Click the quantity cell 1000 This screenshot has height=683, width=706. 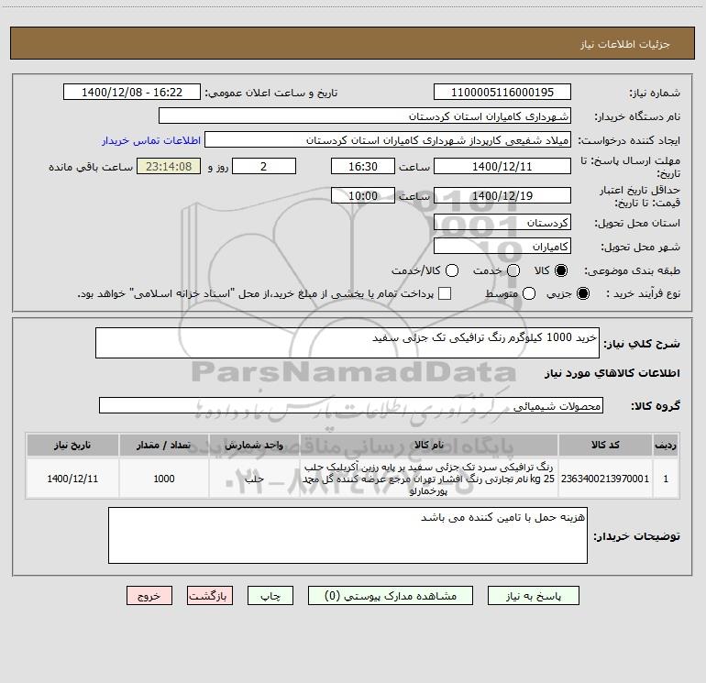point(164,479)
